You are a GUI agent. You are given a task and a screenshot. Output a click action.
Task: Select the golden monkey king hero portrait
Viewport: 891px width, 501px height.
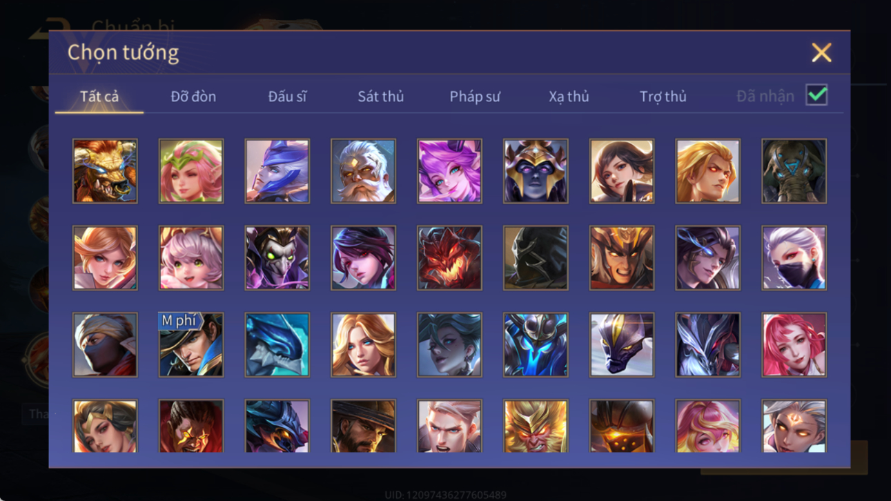click(536, 426)
